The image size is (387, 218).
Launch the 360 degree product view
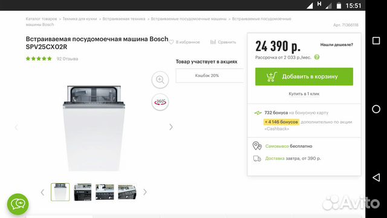tap(160, 102)
